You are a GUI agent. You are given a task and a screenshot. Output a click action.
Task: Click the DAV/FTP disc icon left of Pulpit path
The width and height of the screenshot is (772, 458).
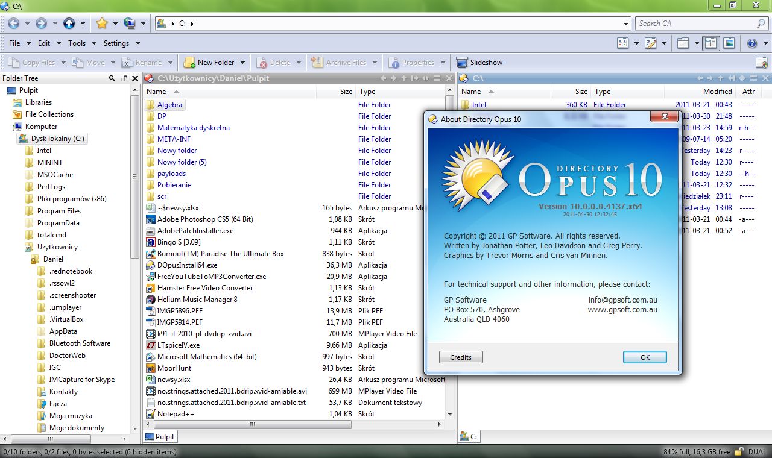click(x=150, y=78)
